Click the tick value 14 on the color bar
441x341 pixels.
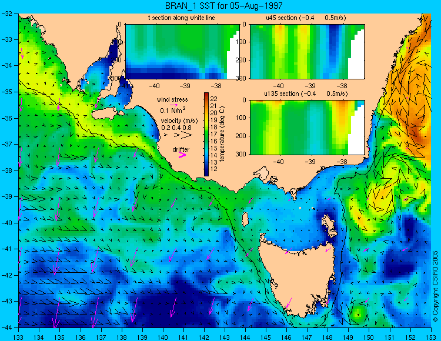coord(214,155)
